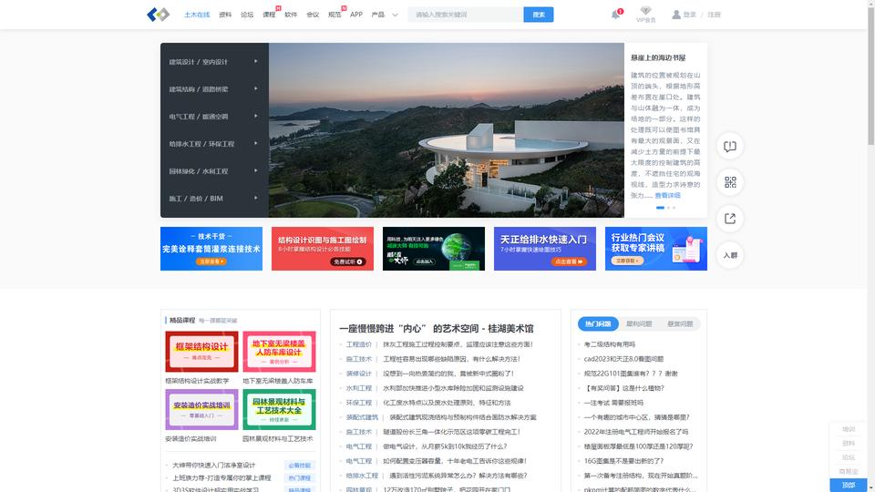This screenshot has width=875, height=492.
Task: Click the 培训 item in floating side menu
Action: 849,429
